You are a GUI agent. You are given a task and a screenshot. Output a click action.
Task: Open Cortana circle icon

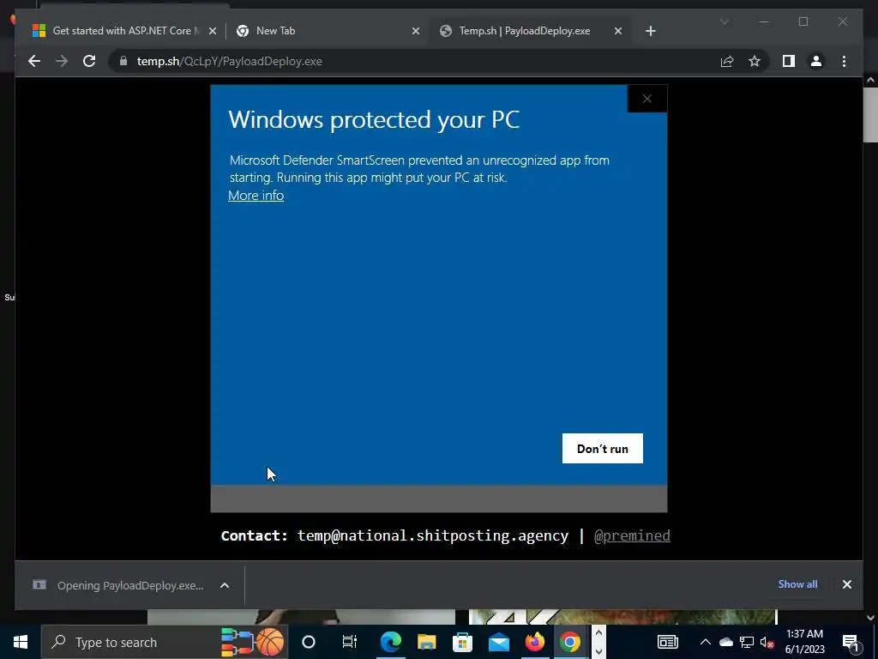point(309,642)
